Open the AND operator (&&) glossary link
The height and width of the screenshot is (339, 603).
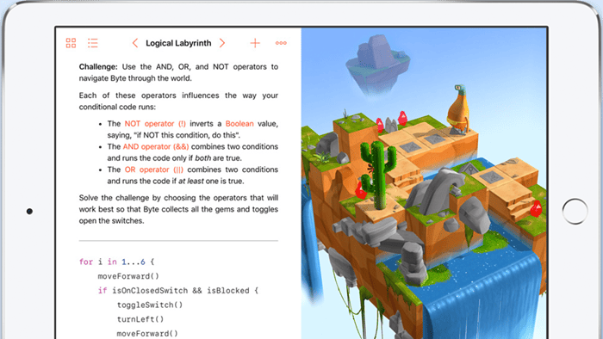coord(156,146)
